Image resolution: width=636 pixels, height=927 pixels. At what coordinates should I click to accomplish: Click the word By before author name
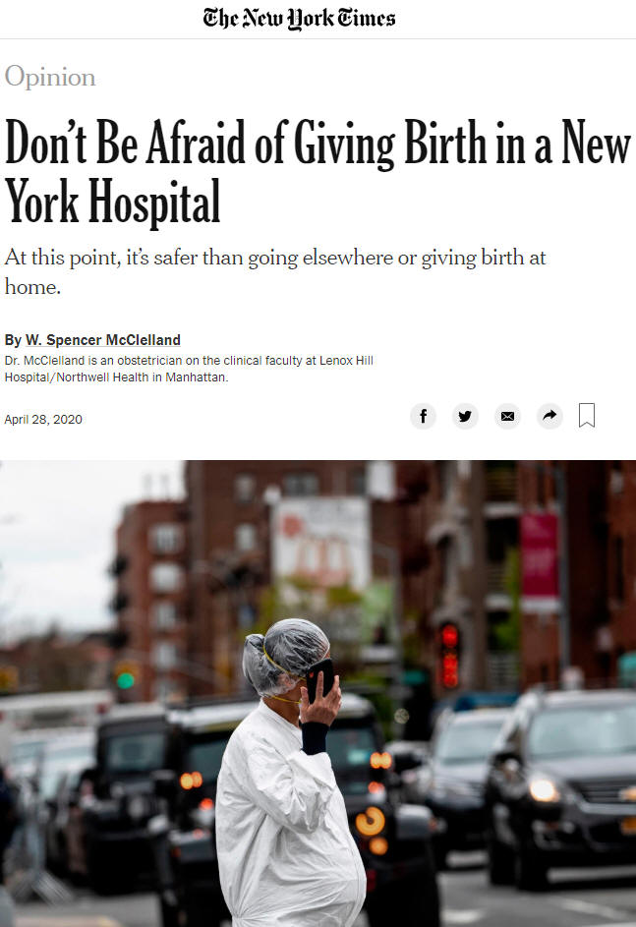pos(13,340)
